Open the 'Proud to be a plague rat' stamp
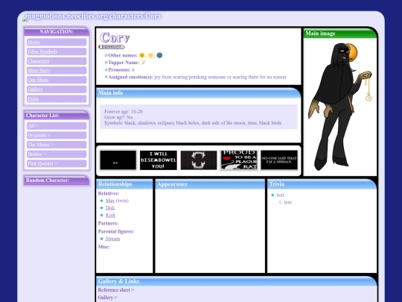Viewport: 402px width, 302px height. coord(239,160)
